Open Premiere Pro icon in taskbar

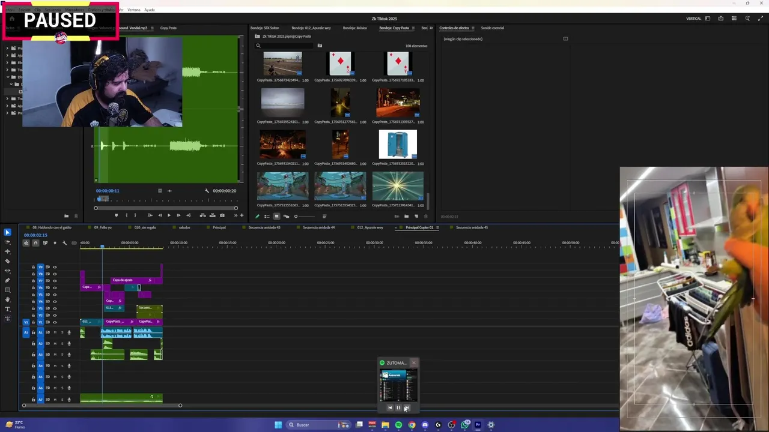pyautogui.click(x=478, y=425)
